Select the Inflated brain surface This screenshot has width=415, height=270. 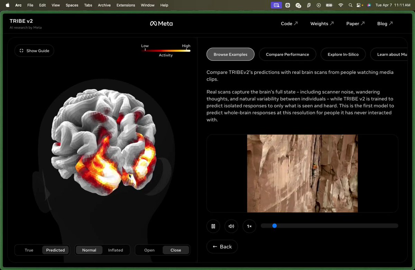116,250
